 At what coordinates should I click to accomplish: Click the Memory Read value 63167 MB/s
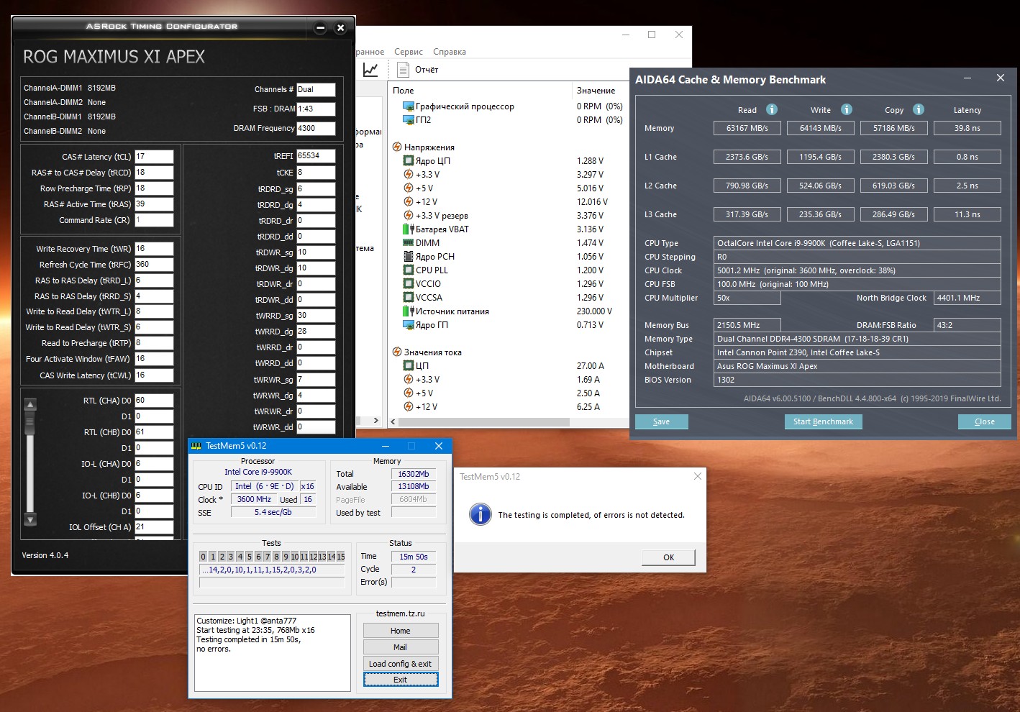(x=747, y=128)
